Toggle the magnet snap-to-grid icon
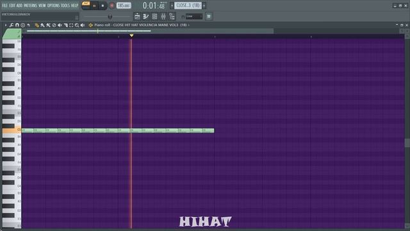Image resolution: width=410 pixels, height=231 pixels. [17, 25]
